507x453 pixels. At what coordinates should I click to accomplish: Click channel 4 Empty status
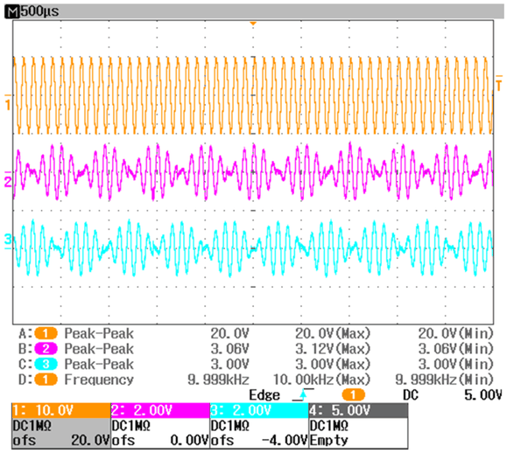click(x=329, y=441)
